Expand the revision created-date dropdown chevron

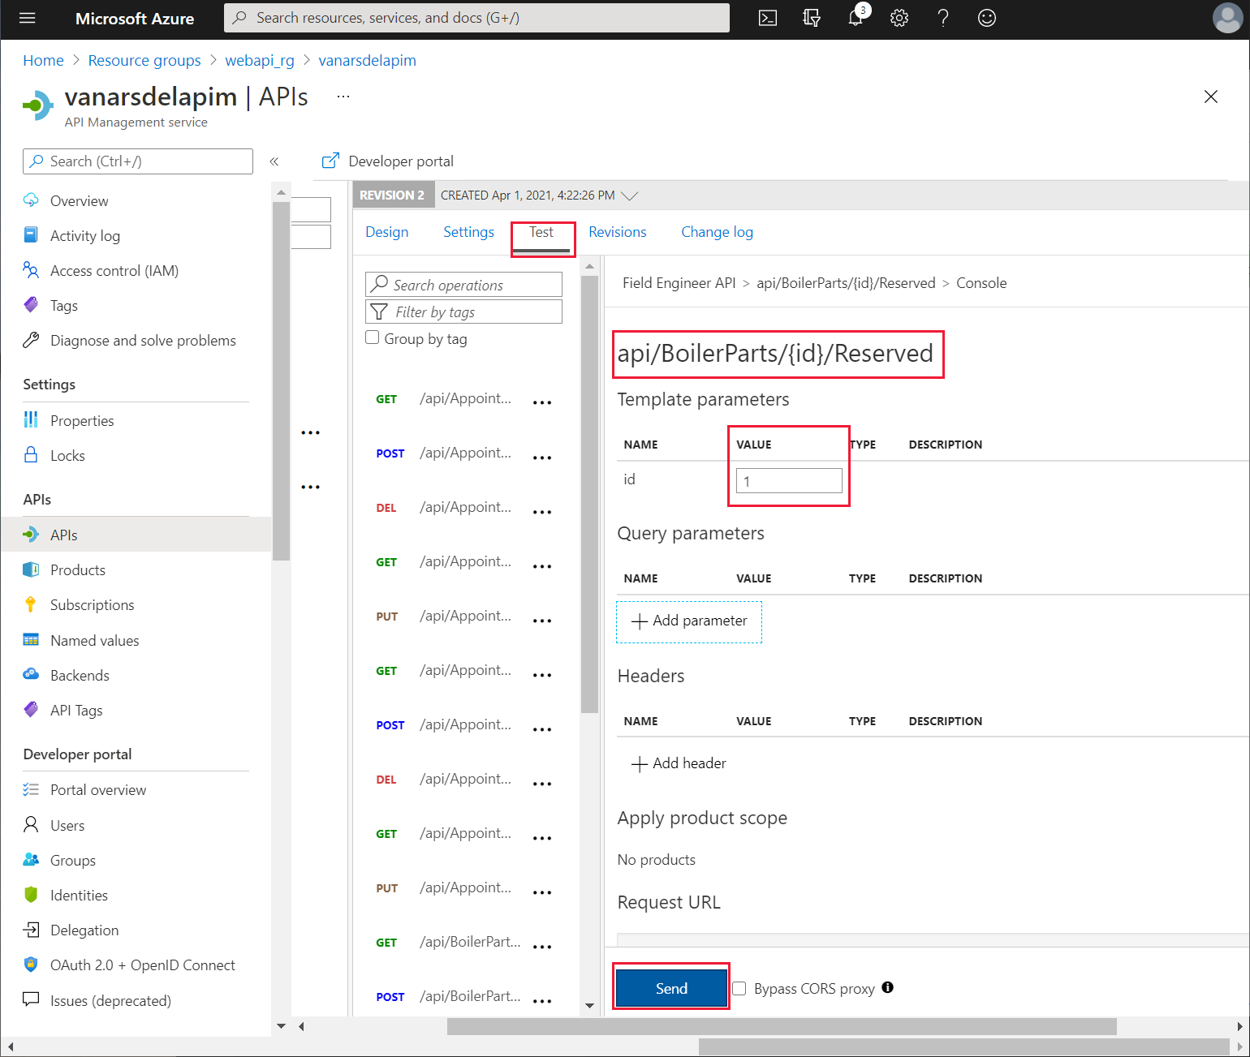pos(629,196)
